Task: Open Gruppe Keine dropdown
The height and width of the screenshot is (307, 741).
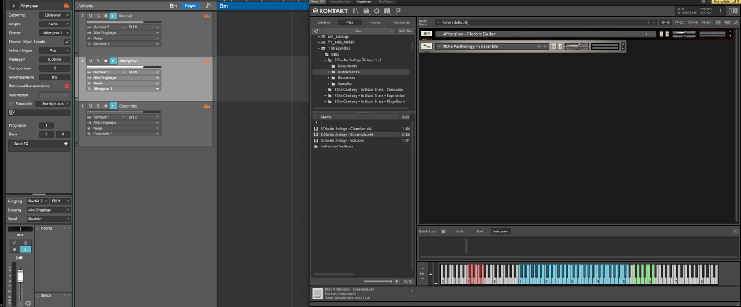Action: pyautogui.click(x=55, y=24)
